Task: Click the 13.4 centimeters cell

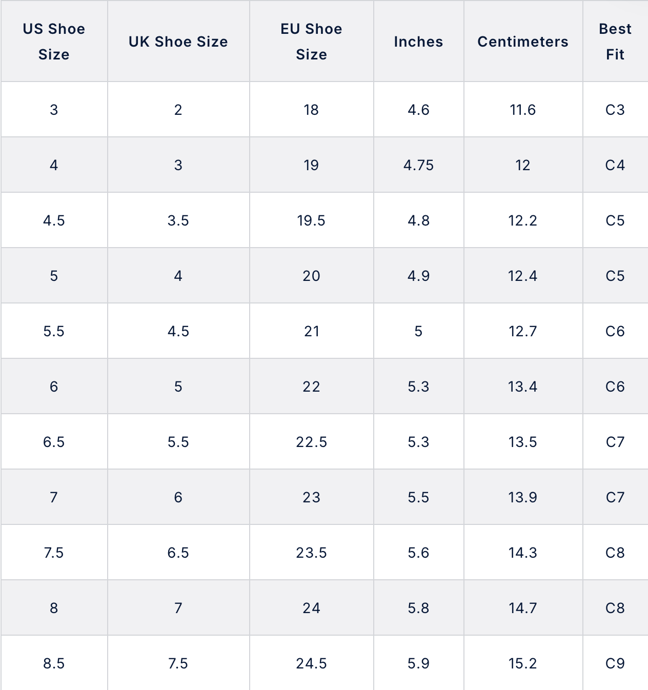Action: pos(523,386)
